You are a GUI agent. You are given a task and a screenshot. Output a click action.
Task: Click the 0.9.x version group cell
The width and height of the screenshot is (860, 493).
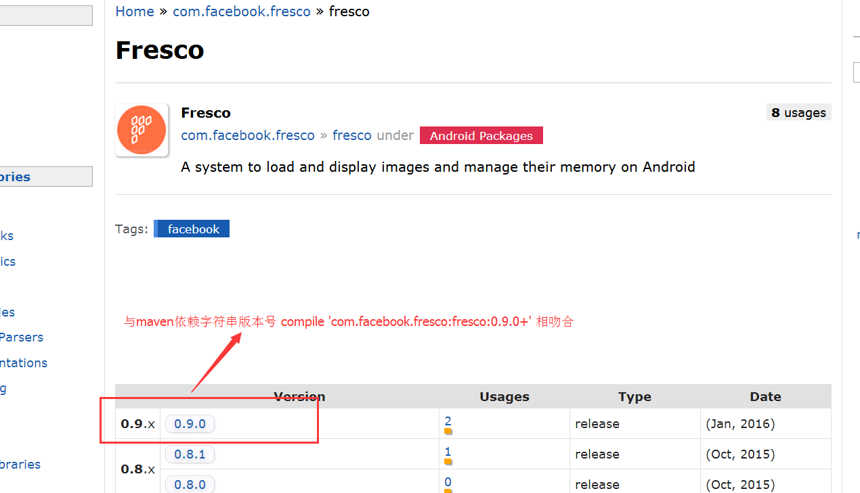(138, 424)
